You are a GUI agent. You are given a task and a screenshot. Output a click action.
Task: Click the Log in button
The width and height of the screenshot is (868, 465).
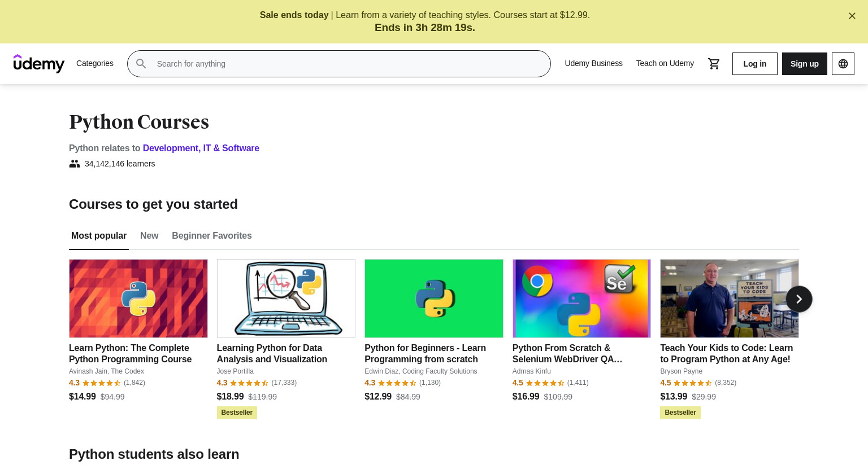[x=754, y=64]
